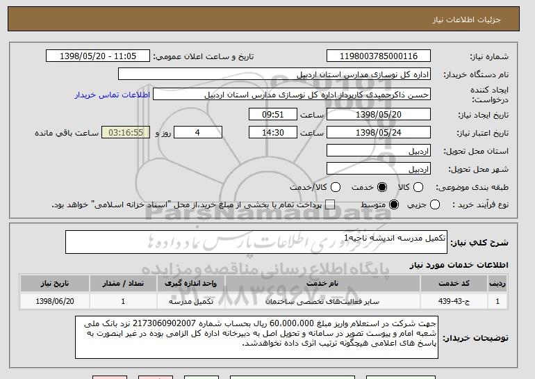Choose the متوسط purchase process option
Image resolution: width=535 pixels, height=379 pixels.
pyautogui.click(x=394, y=204)
